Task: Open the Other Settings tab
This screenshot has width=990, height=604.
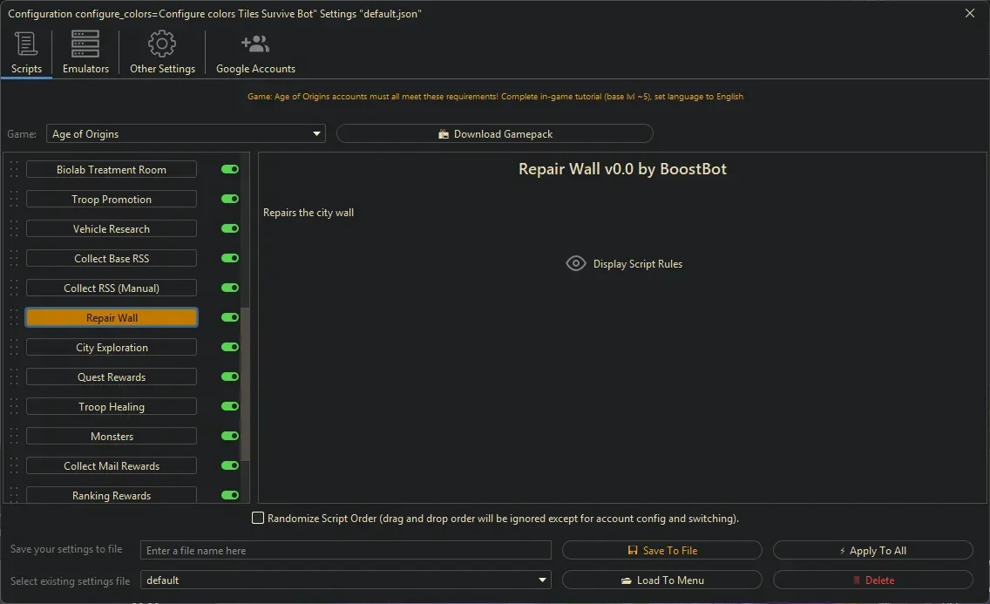Action: pos(161,52)
